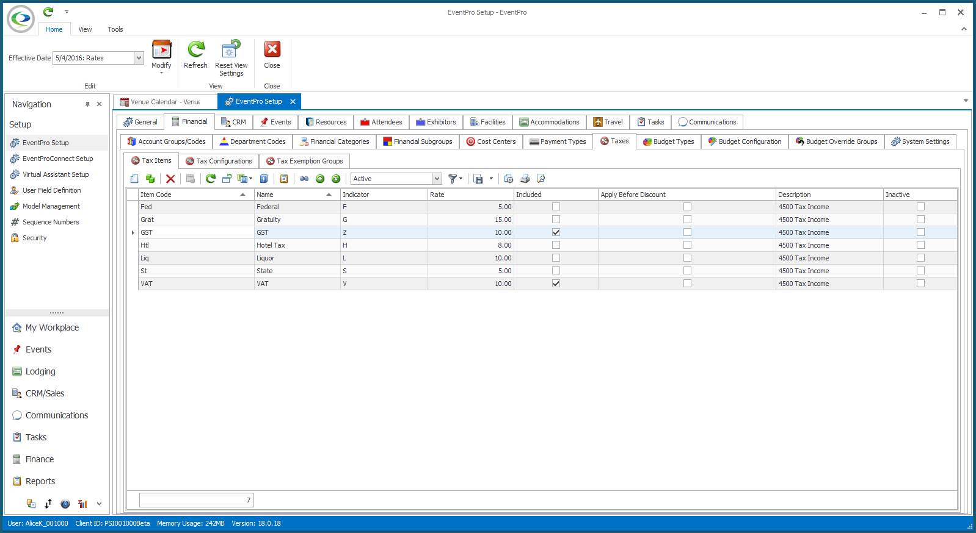The width and height of the screenshot is (976, 533).
Task: Click the window restore icon in grid toolbar
Action: click(227, 179)
